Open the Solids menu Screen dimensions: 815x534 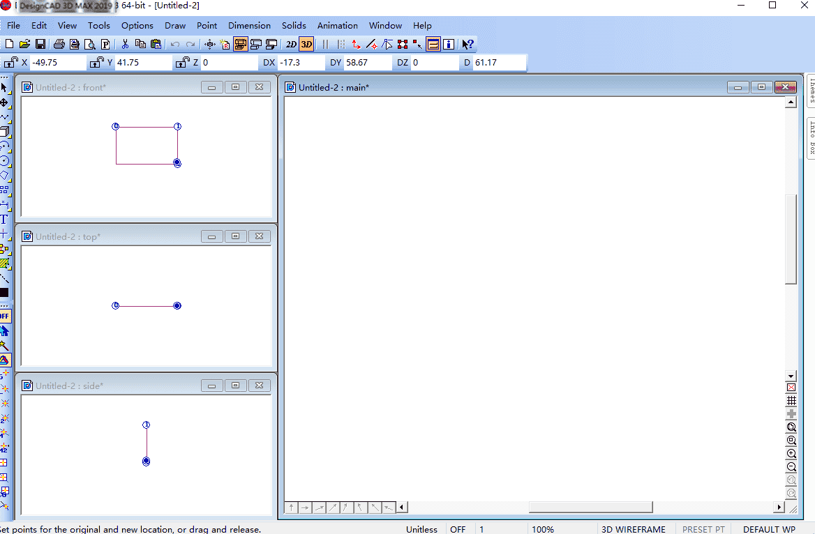pyautogui.click(x=294, y=25)
